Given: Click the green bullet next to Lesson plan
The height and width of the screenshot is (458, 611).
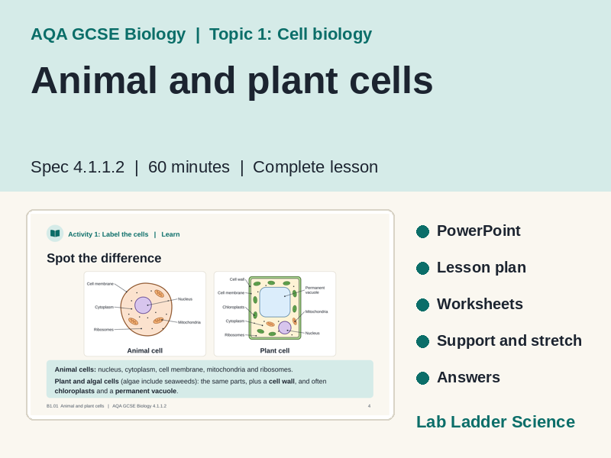Looking at the screenshot, I should tap(422, 268).
